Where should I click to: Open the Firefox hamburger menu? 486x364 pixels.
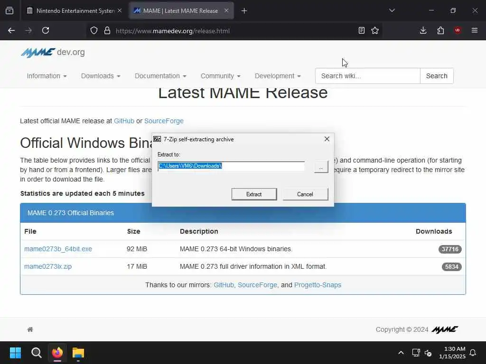click(475, 30)
